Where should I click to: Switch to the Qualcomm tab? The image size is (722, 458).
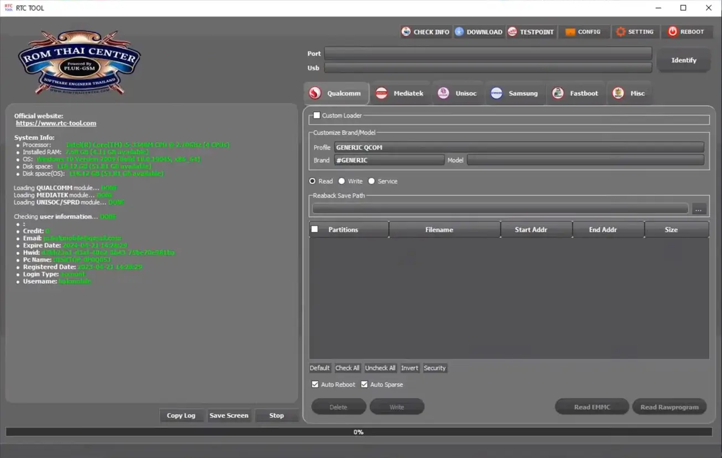coord(336,93)
